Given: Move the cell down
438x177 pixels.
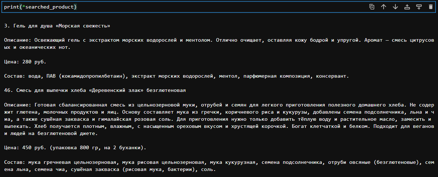Looking at the screenshot, I should [395, 7].
